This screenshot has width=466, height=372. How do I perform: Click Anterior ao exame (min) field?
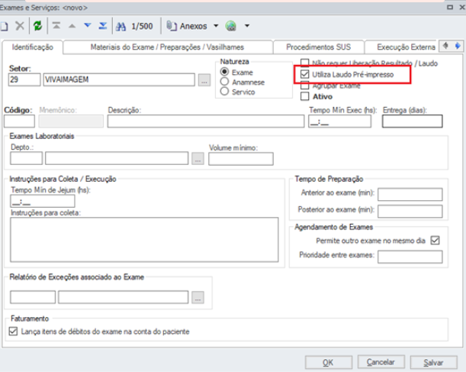coord(410,195)
